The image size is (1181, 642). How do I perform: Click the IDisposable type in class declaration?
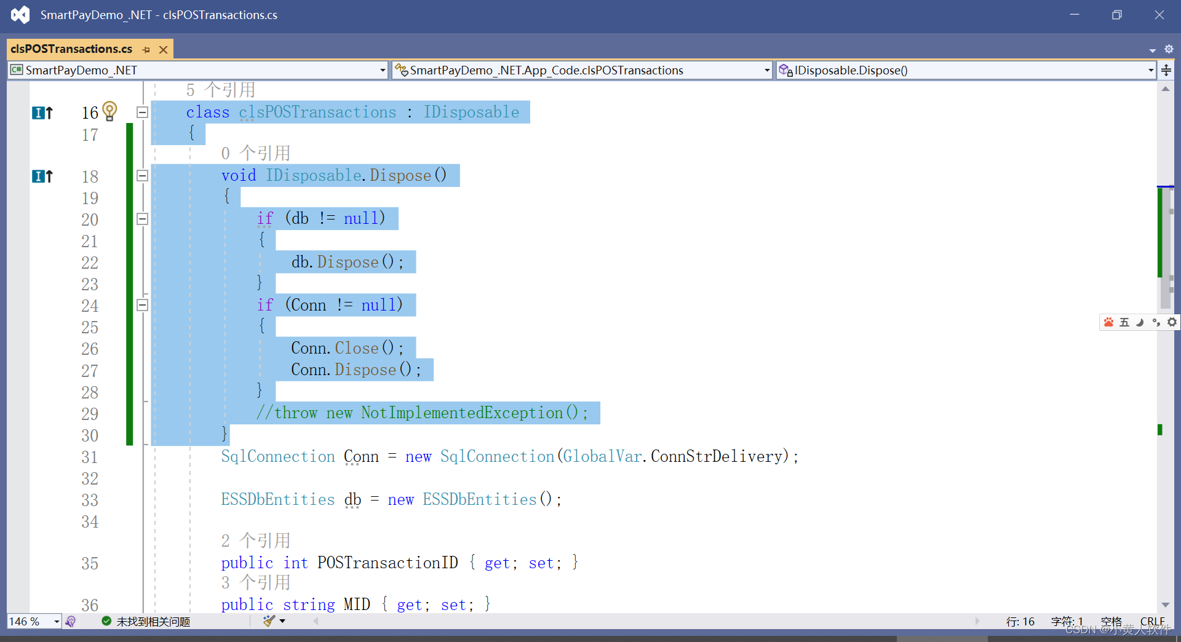click(x=471, y=112)
